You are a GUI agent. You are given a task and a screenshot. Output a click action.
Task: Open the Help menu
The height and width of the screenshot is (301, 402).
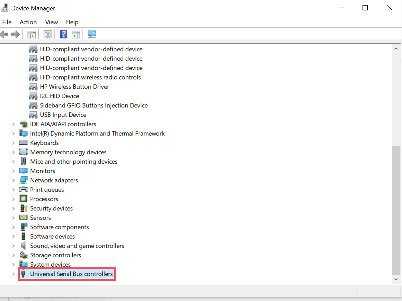(x=72, y=22)
